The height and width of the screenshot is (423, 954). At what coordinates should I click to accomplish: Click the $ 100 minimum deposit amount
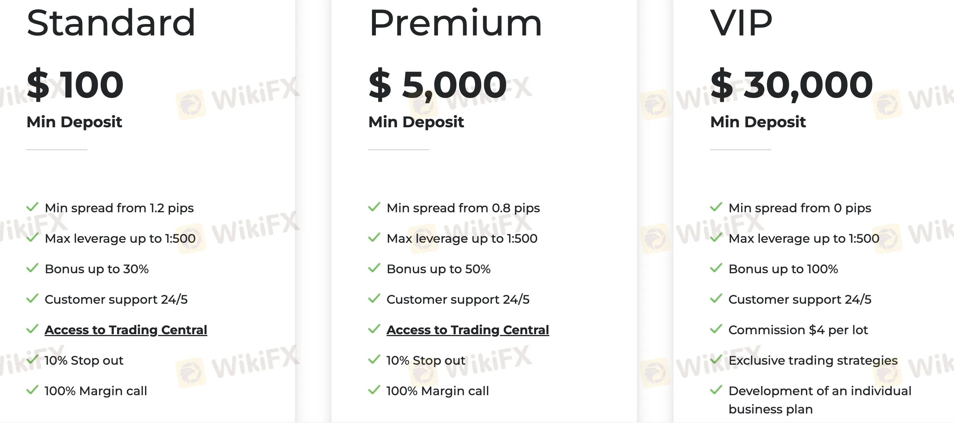pos(75,85)
